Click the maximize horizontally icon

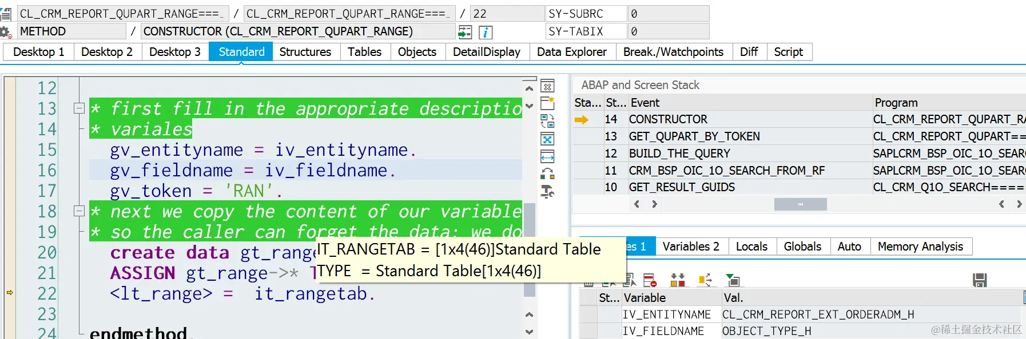pyautogui.click(x=547, y=157)
